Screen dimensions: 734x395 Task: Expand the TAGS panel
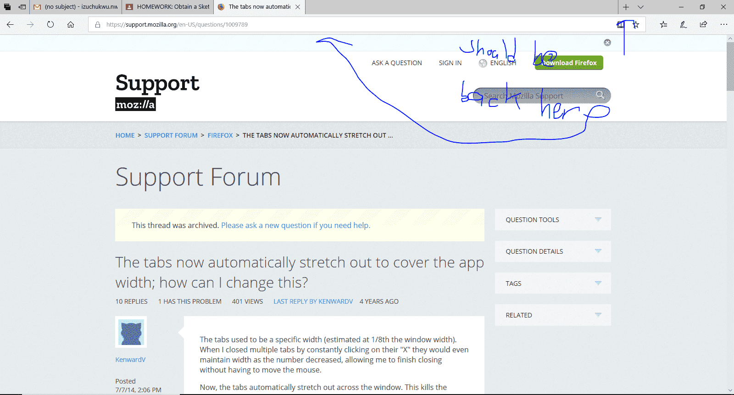[553, 284]
